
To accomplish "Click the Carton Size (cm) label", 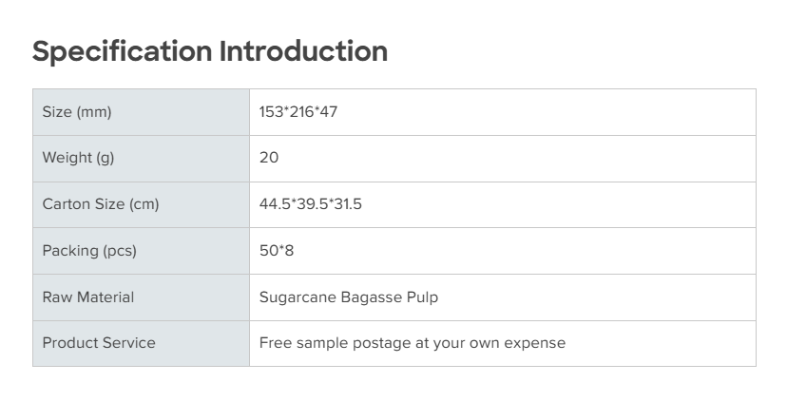I will pyautogui.click(x=101, y=204).
